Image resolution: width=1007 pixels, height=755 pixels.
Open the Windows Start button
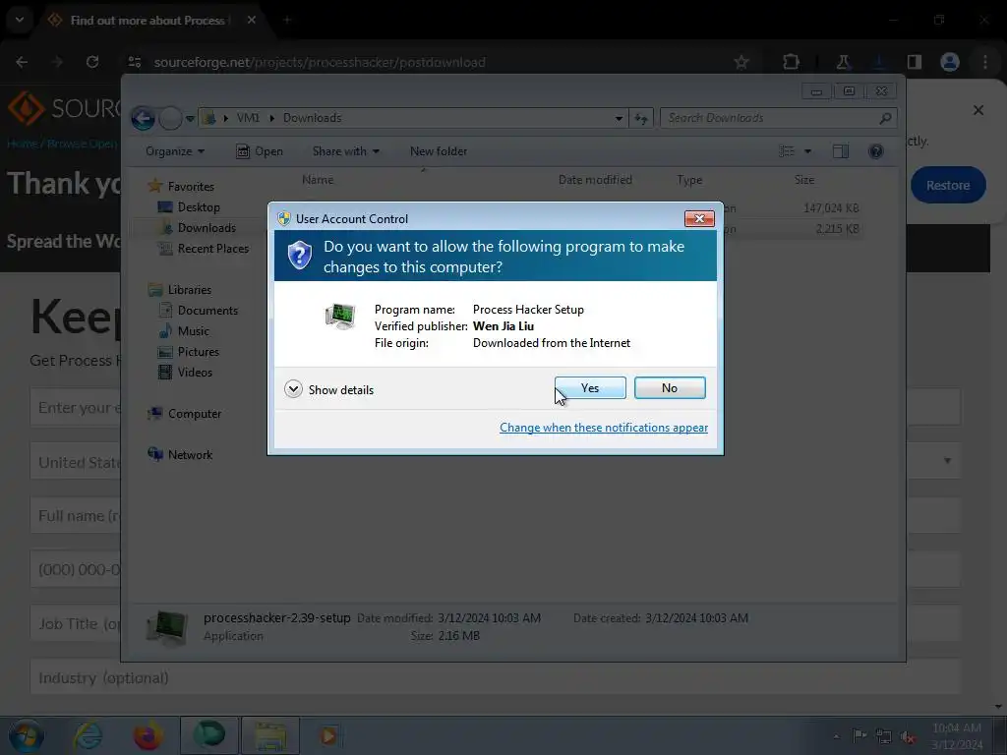[x=26, y=735]
